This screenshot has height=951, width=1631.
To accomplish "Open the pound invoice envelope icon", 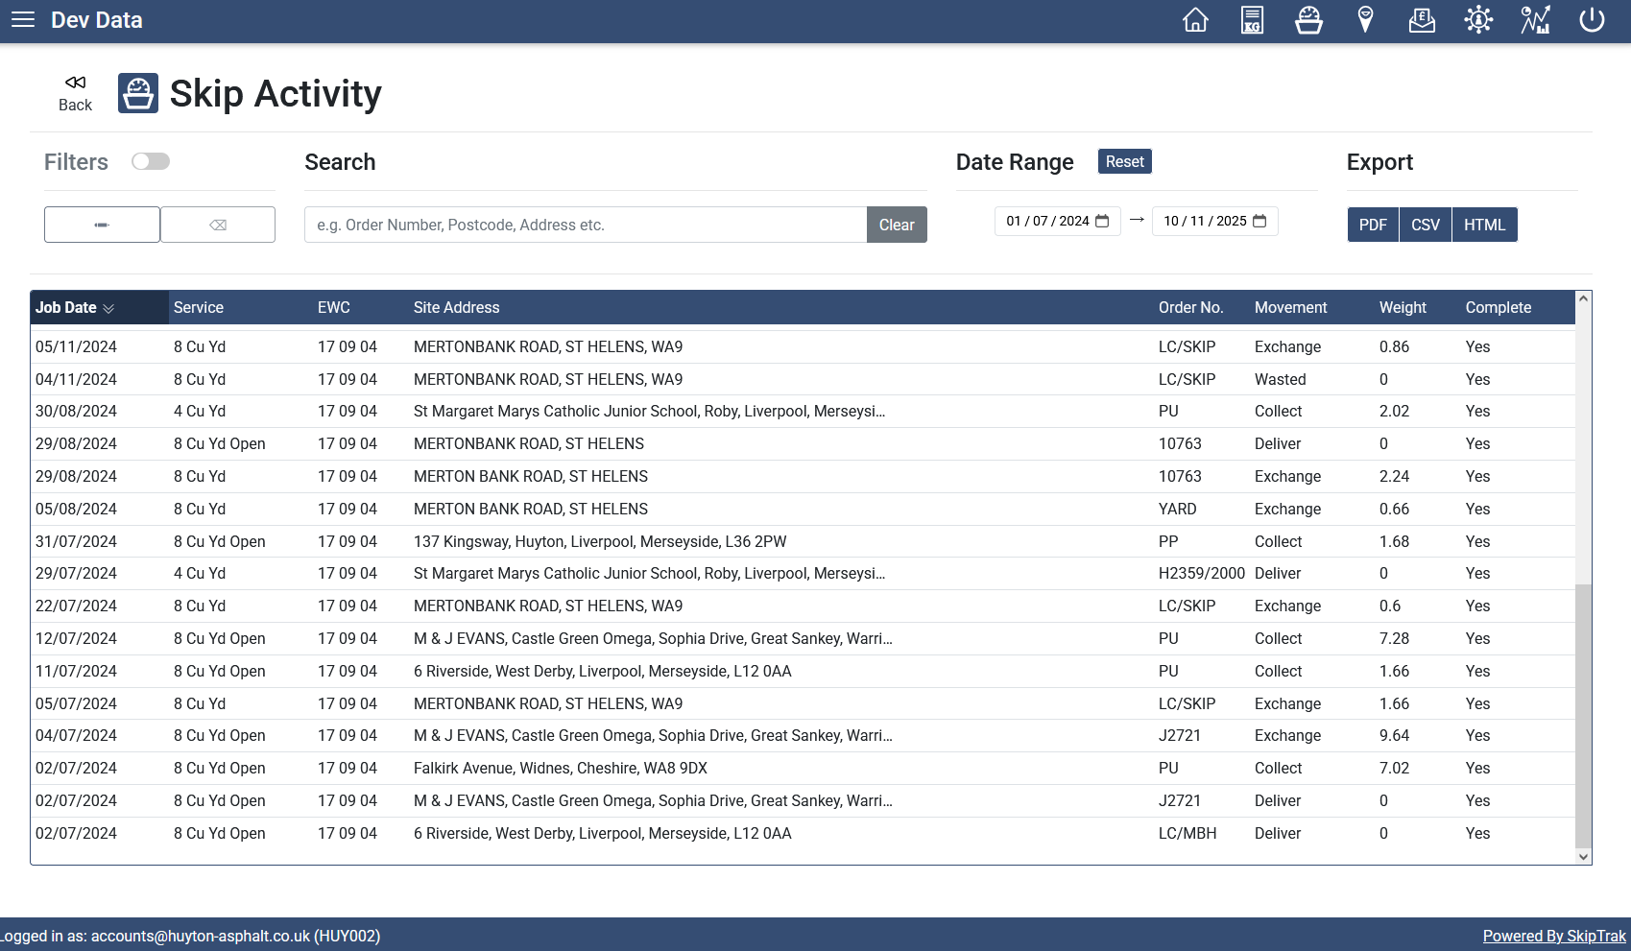I will (1422, 20).
